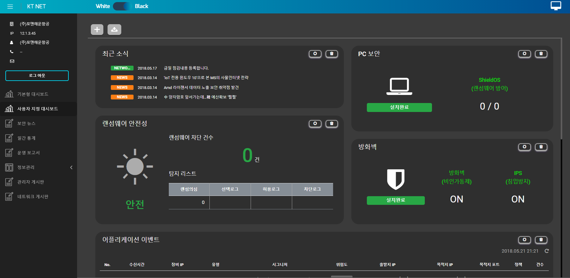Viewport: 570px width, 278px height.
Task: Open settings of 어플리케이션 이벤트 widget
Action: 525,240
